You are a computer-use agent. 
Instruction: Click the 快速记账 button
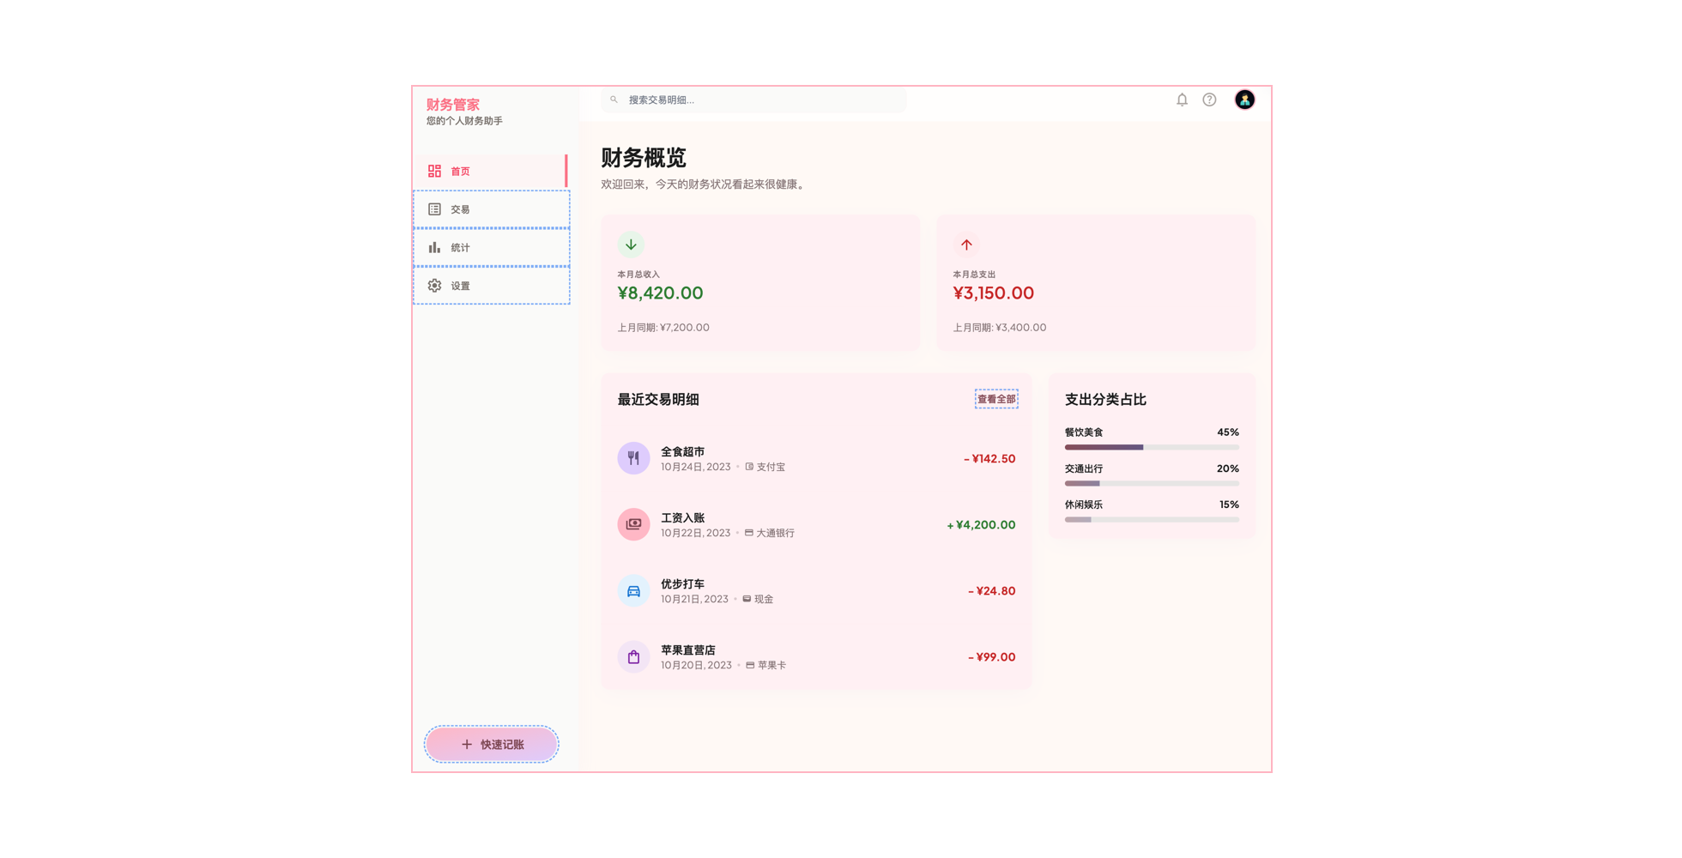click(492, 744)
